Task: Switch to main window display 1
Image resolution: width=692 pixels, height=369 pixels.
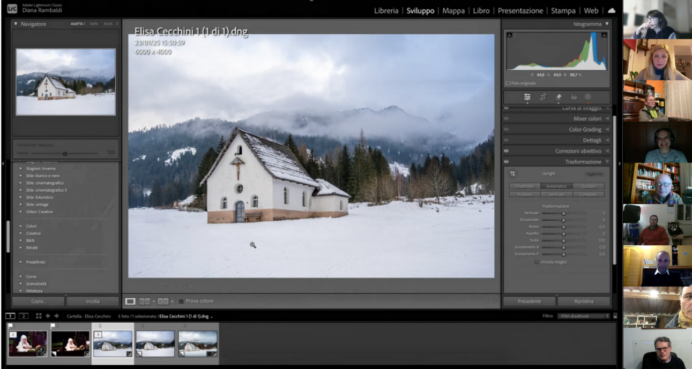Action: (11, 316)
